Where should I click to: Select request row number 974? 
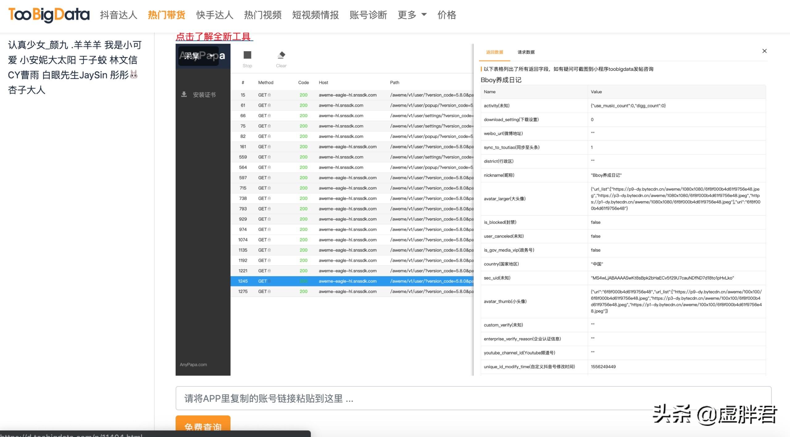point(352,229)
